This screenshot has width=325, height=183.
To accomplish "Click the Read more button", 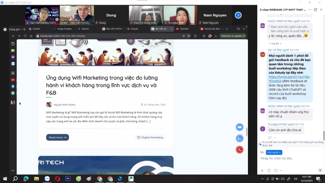I will 58,137.
